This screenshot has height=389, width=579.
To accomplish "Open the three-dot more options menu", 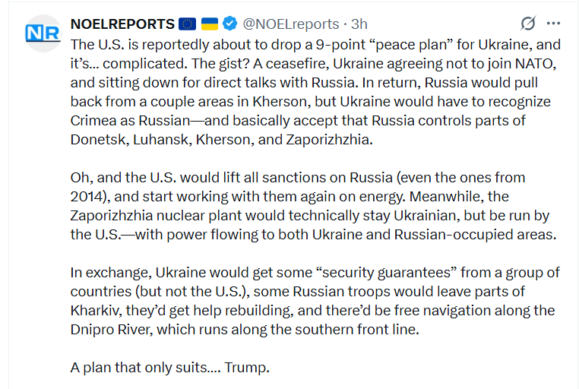I will [x=553, y=24].
